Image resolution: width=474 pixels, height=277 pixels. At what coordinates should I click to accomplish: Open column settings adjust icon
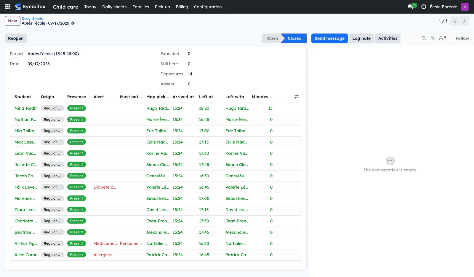point(296,97)
